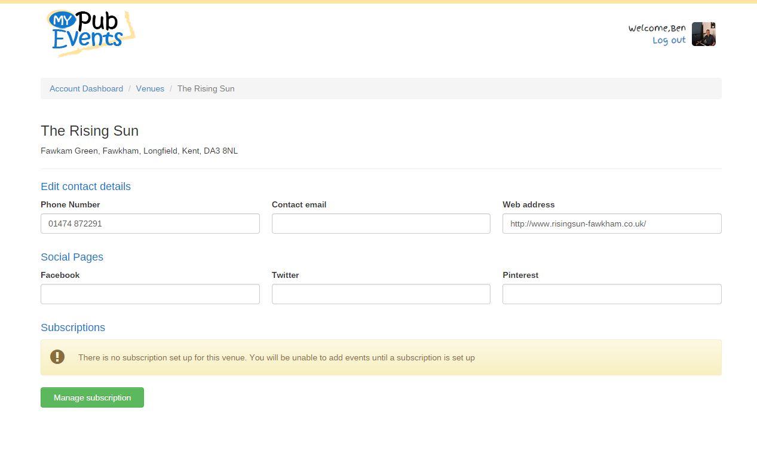757x456 pixels.
Task: Focus the Twitter input field
Action: pyautogui.click(x=381, y=294)
